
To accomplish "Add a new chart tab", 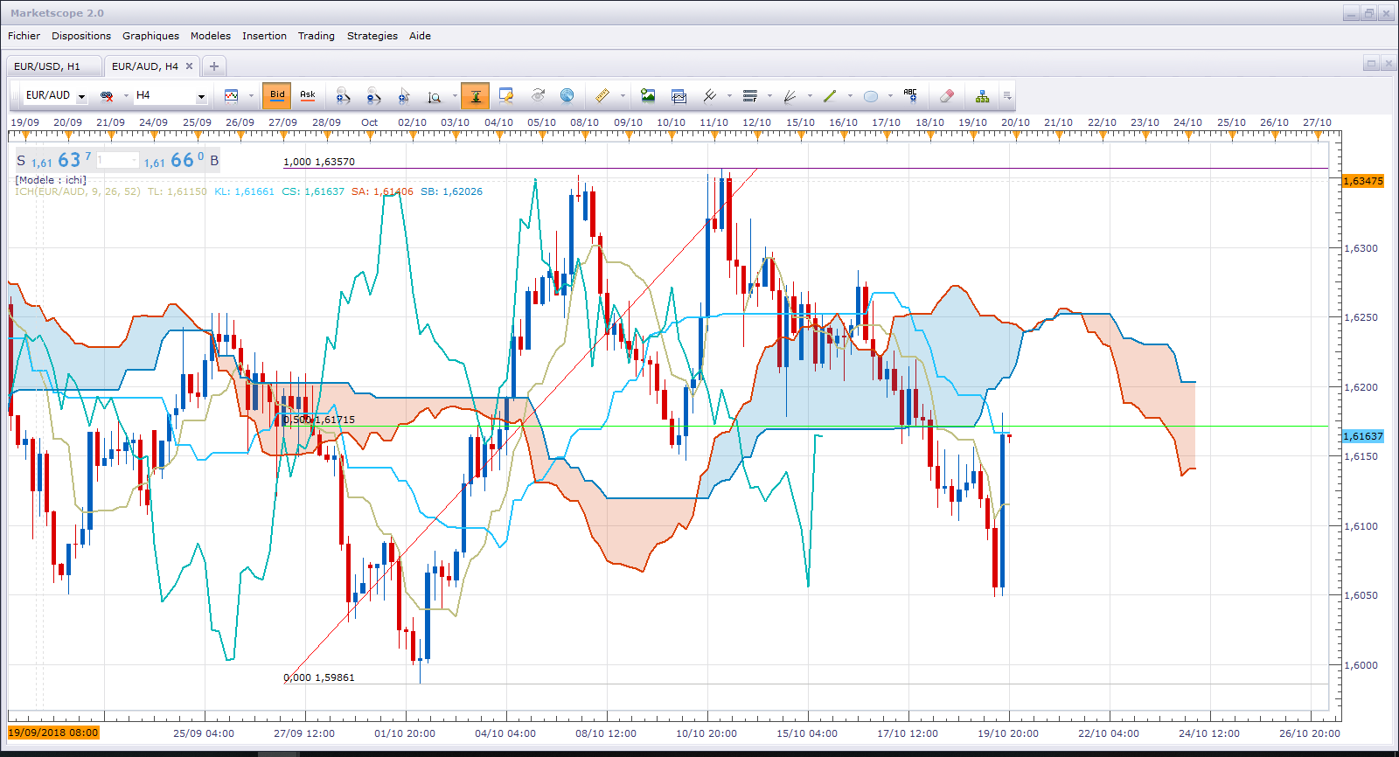I will coord(214,66).
